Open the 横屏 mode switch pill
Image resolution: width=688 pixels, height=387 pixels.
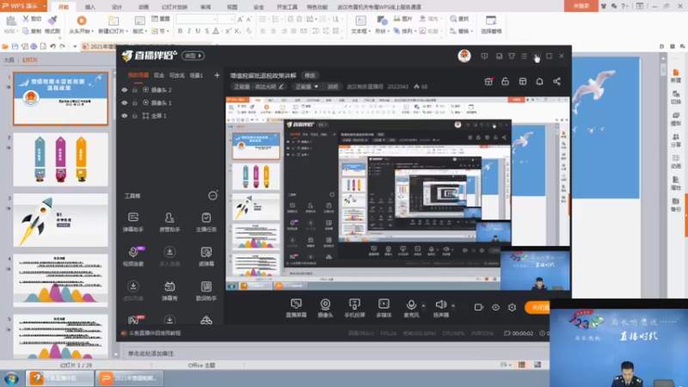coord(193,56)
